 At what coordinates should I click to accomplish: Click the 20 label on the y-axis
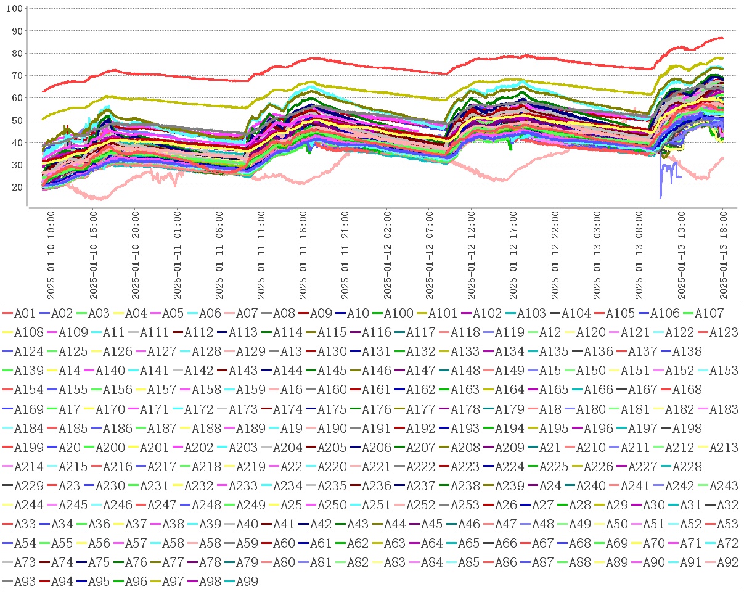point(17,187)
